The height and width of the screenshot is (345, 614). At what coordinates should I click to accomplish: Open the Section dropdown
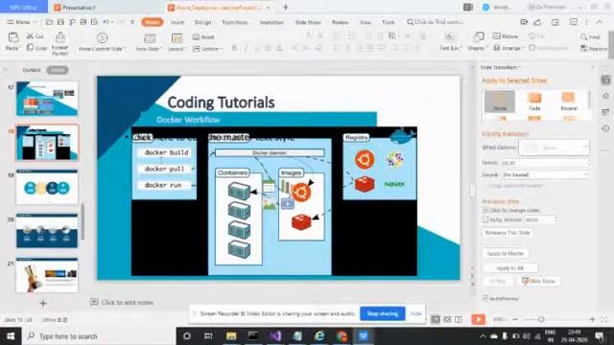[x=207, y=49]
